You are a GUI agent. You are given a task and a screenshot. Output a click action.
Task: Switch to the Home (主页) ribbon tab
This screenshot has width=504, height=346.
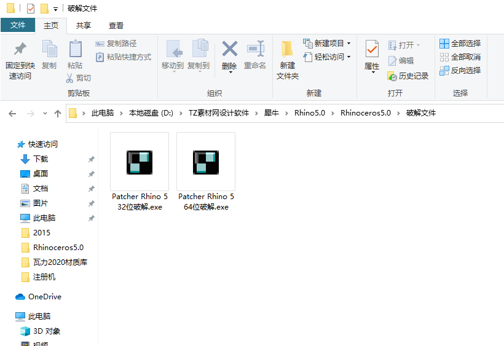[x=51, y=25]
